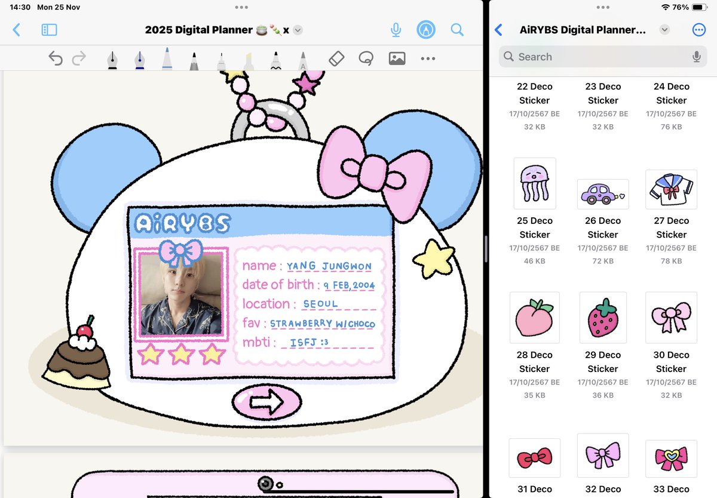Image resolution: width=717 pixels, height=498 pixels.
Task: Open the page sidebar panel icon
Action: [49, 30]
